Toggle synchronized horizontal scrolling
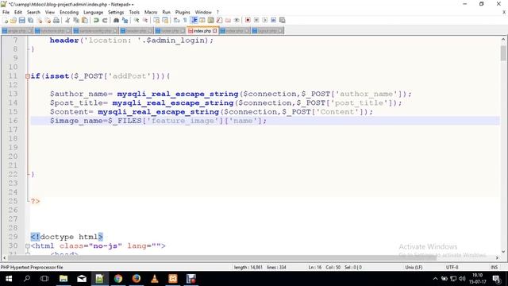508x286 pixels. point(165,20)
